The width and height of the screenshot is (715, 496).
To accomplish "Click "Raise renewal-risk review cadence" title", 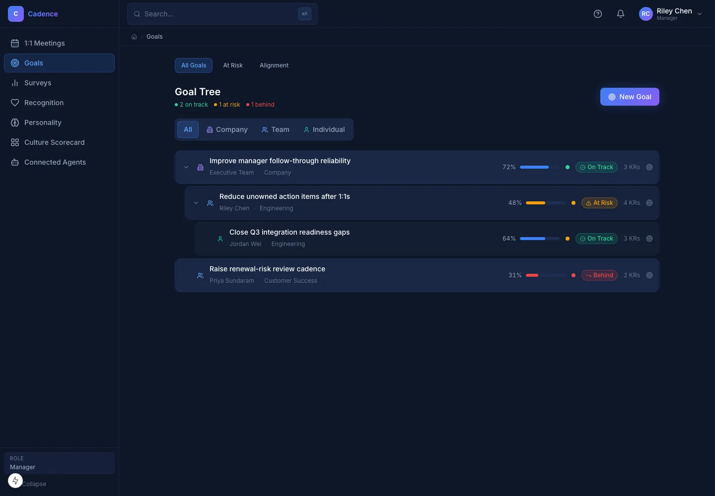I will (x=267, y=269).
